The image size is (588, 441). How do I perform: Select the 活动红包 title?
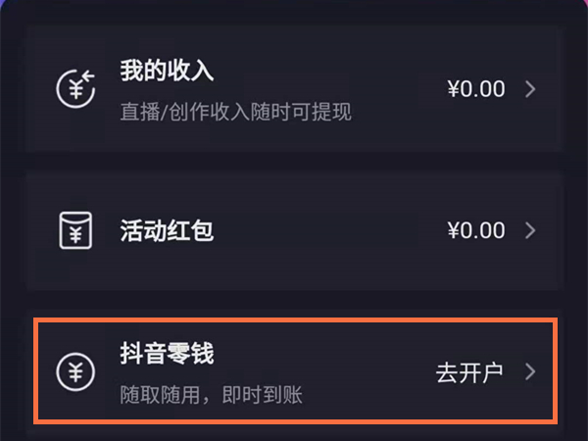click(x=167, y=230)
